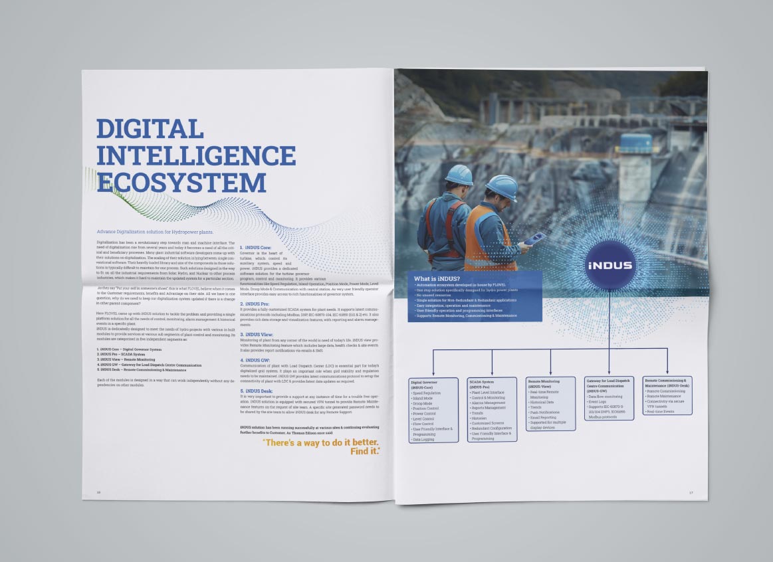Click list line '2. iNDUS Pro – SCADA System'
773x562 pixels.
coord(121,354)
